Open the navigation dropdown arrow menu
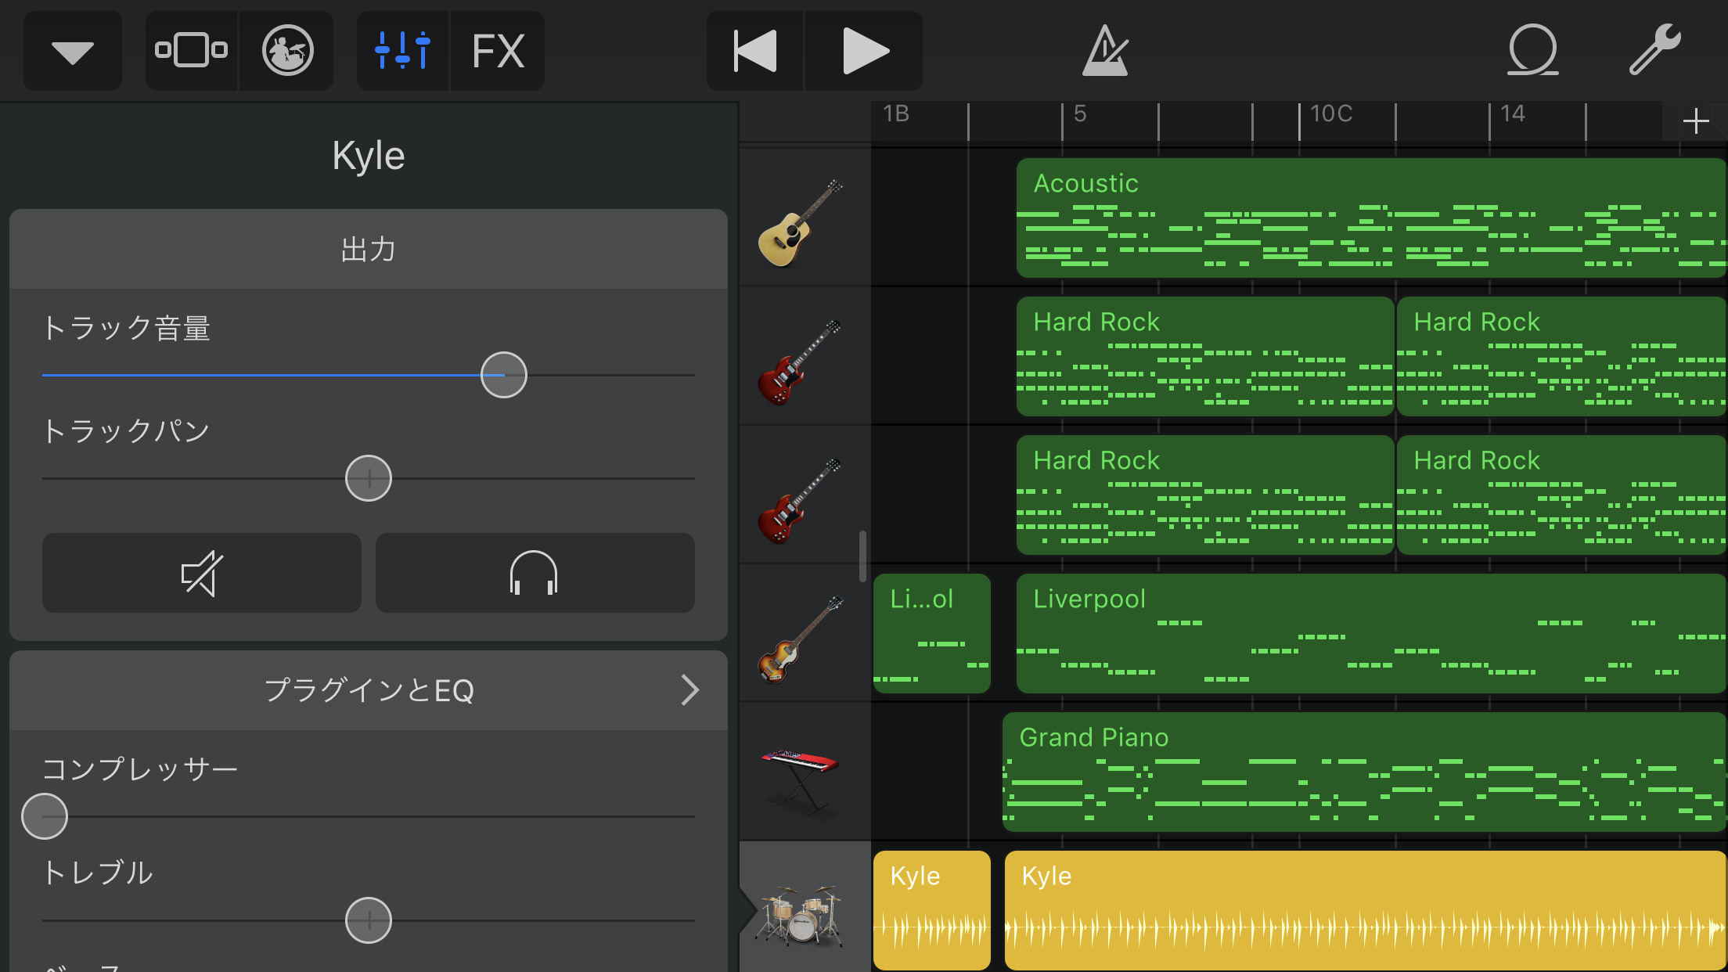Screen dimensions: 1728x972 tap(73, 51)
